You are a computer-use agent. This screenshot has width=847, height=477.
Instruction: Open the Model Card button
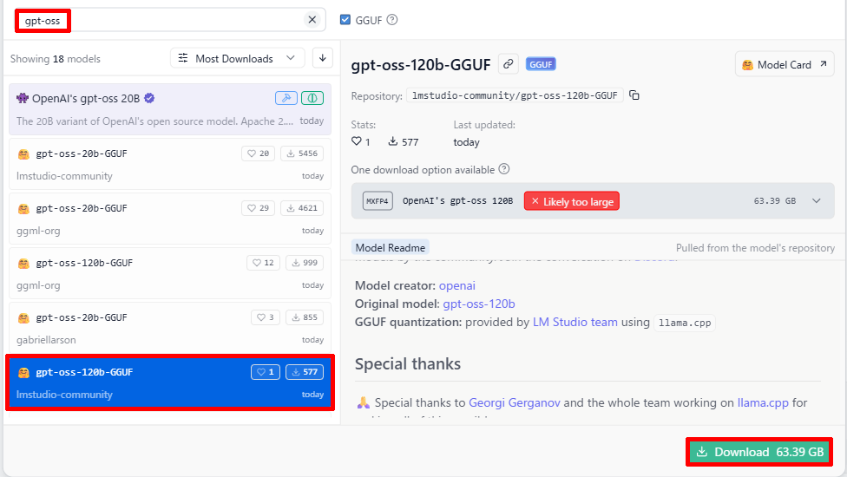click(x=785, y=65)
